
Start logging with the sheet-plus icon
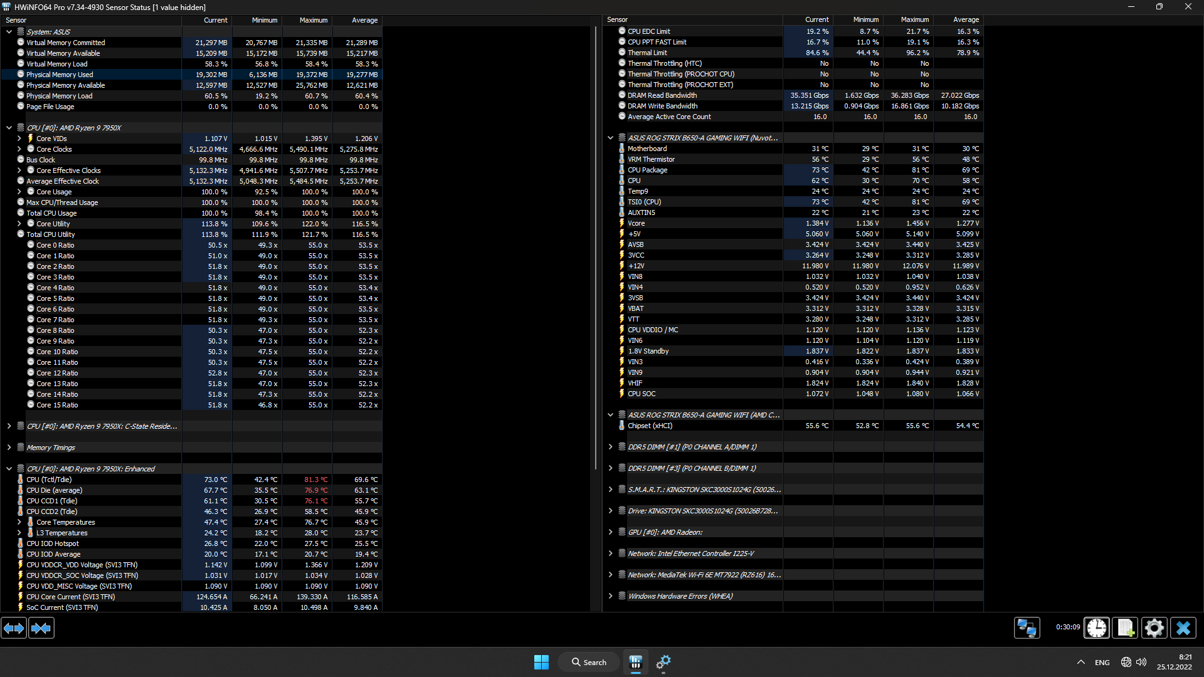(x=1125, y=627)
